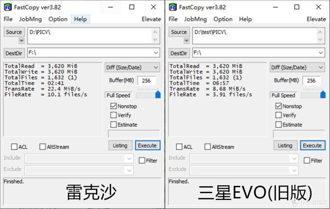Check AltStream box in left window
Viewport: 330px width, 209px height.
click(x=42, y=147)
